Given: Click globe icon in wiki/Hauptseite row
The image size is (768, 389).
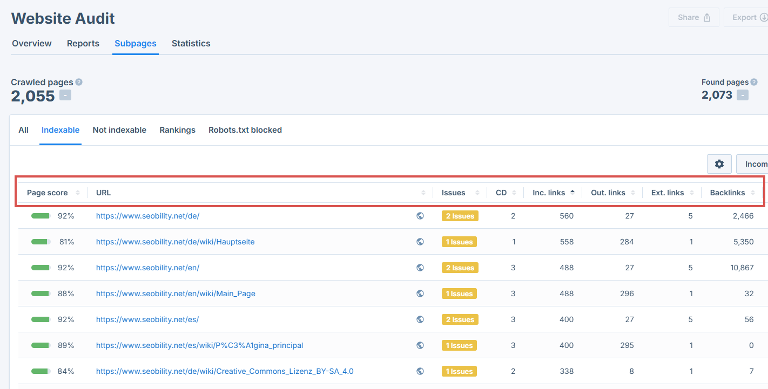Looking at the screenshot, I should [x=420, y=242].
